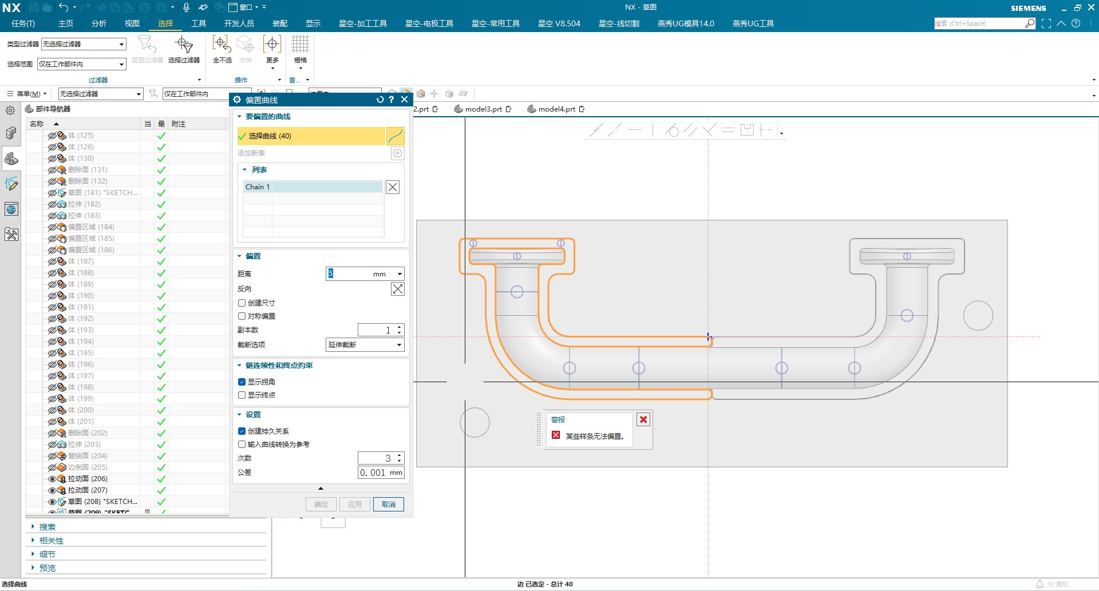Remove Chain 1 from the list
Screen dimensions: 1099x591
pyautogui.click(x=393, y=187)
